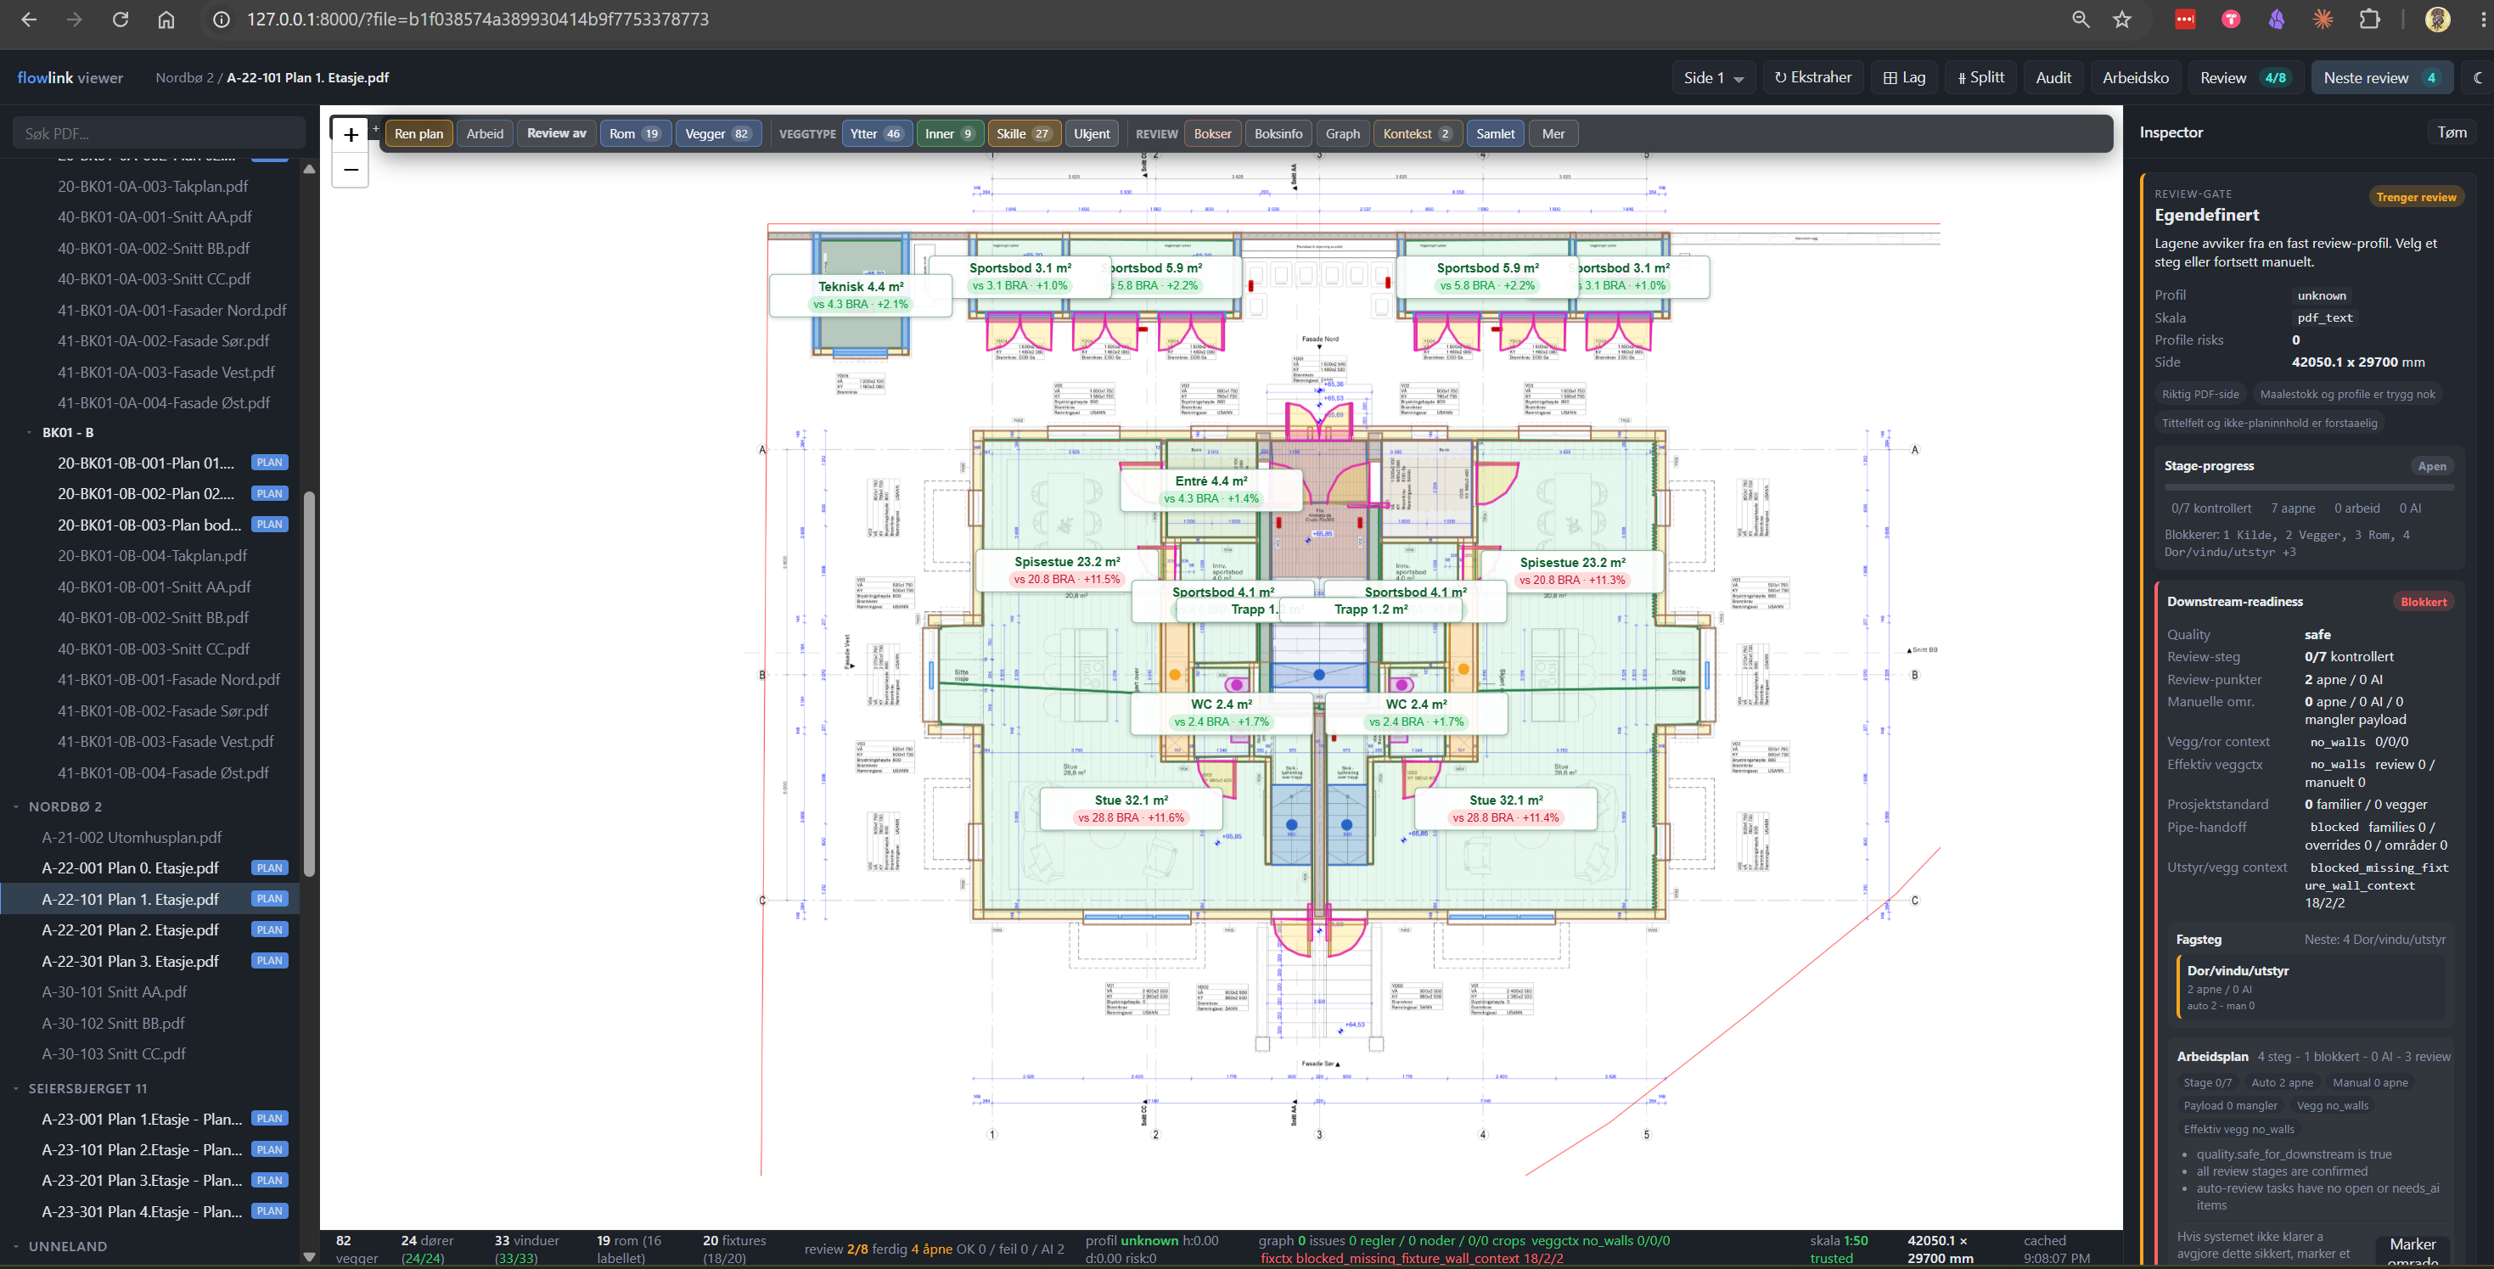The width and height of the screenshot is (2494, 1269).
Task: Click the red extension icon in browser toolbar
Action: [2185, 20]
